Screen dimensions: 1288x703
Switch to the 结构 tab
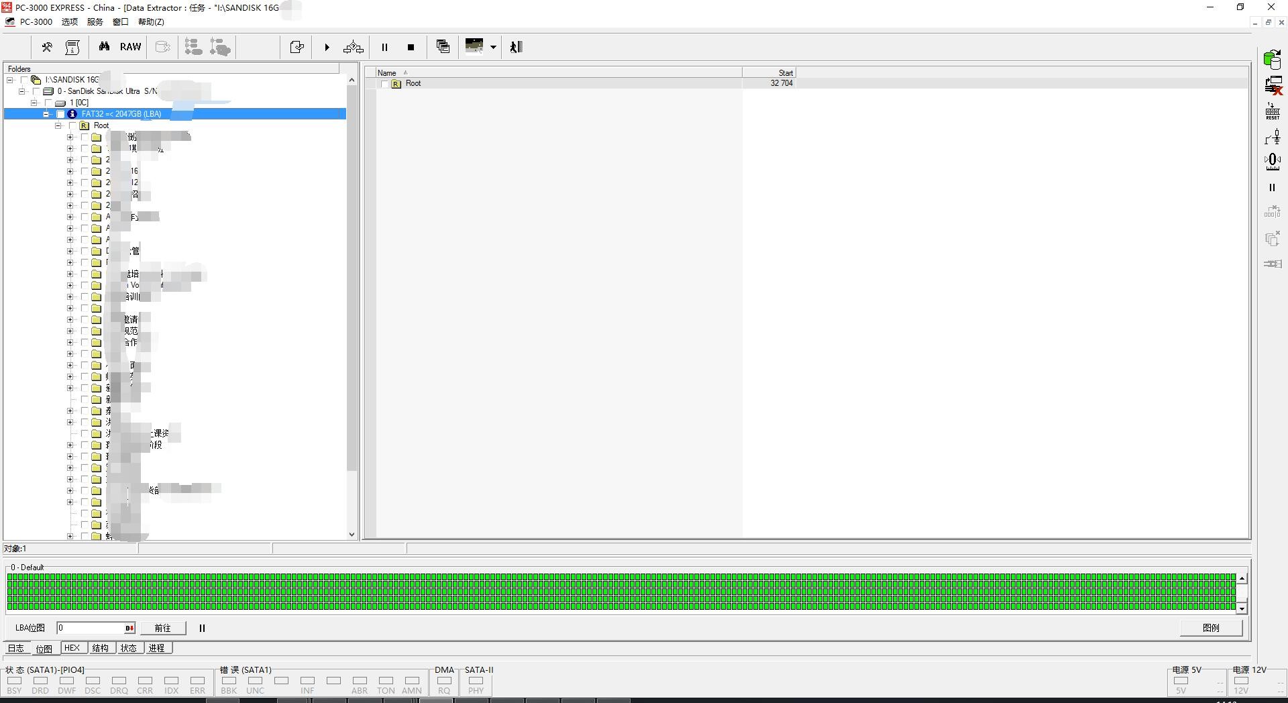tap(101, 648)
